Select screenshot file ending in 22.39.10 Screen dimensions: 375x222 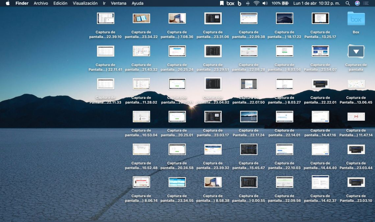pos(106,18)
